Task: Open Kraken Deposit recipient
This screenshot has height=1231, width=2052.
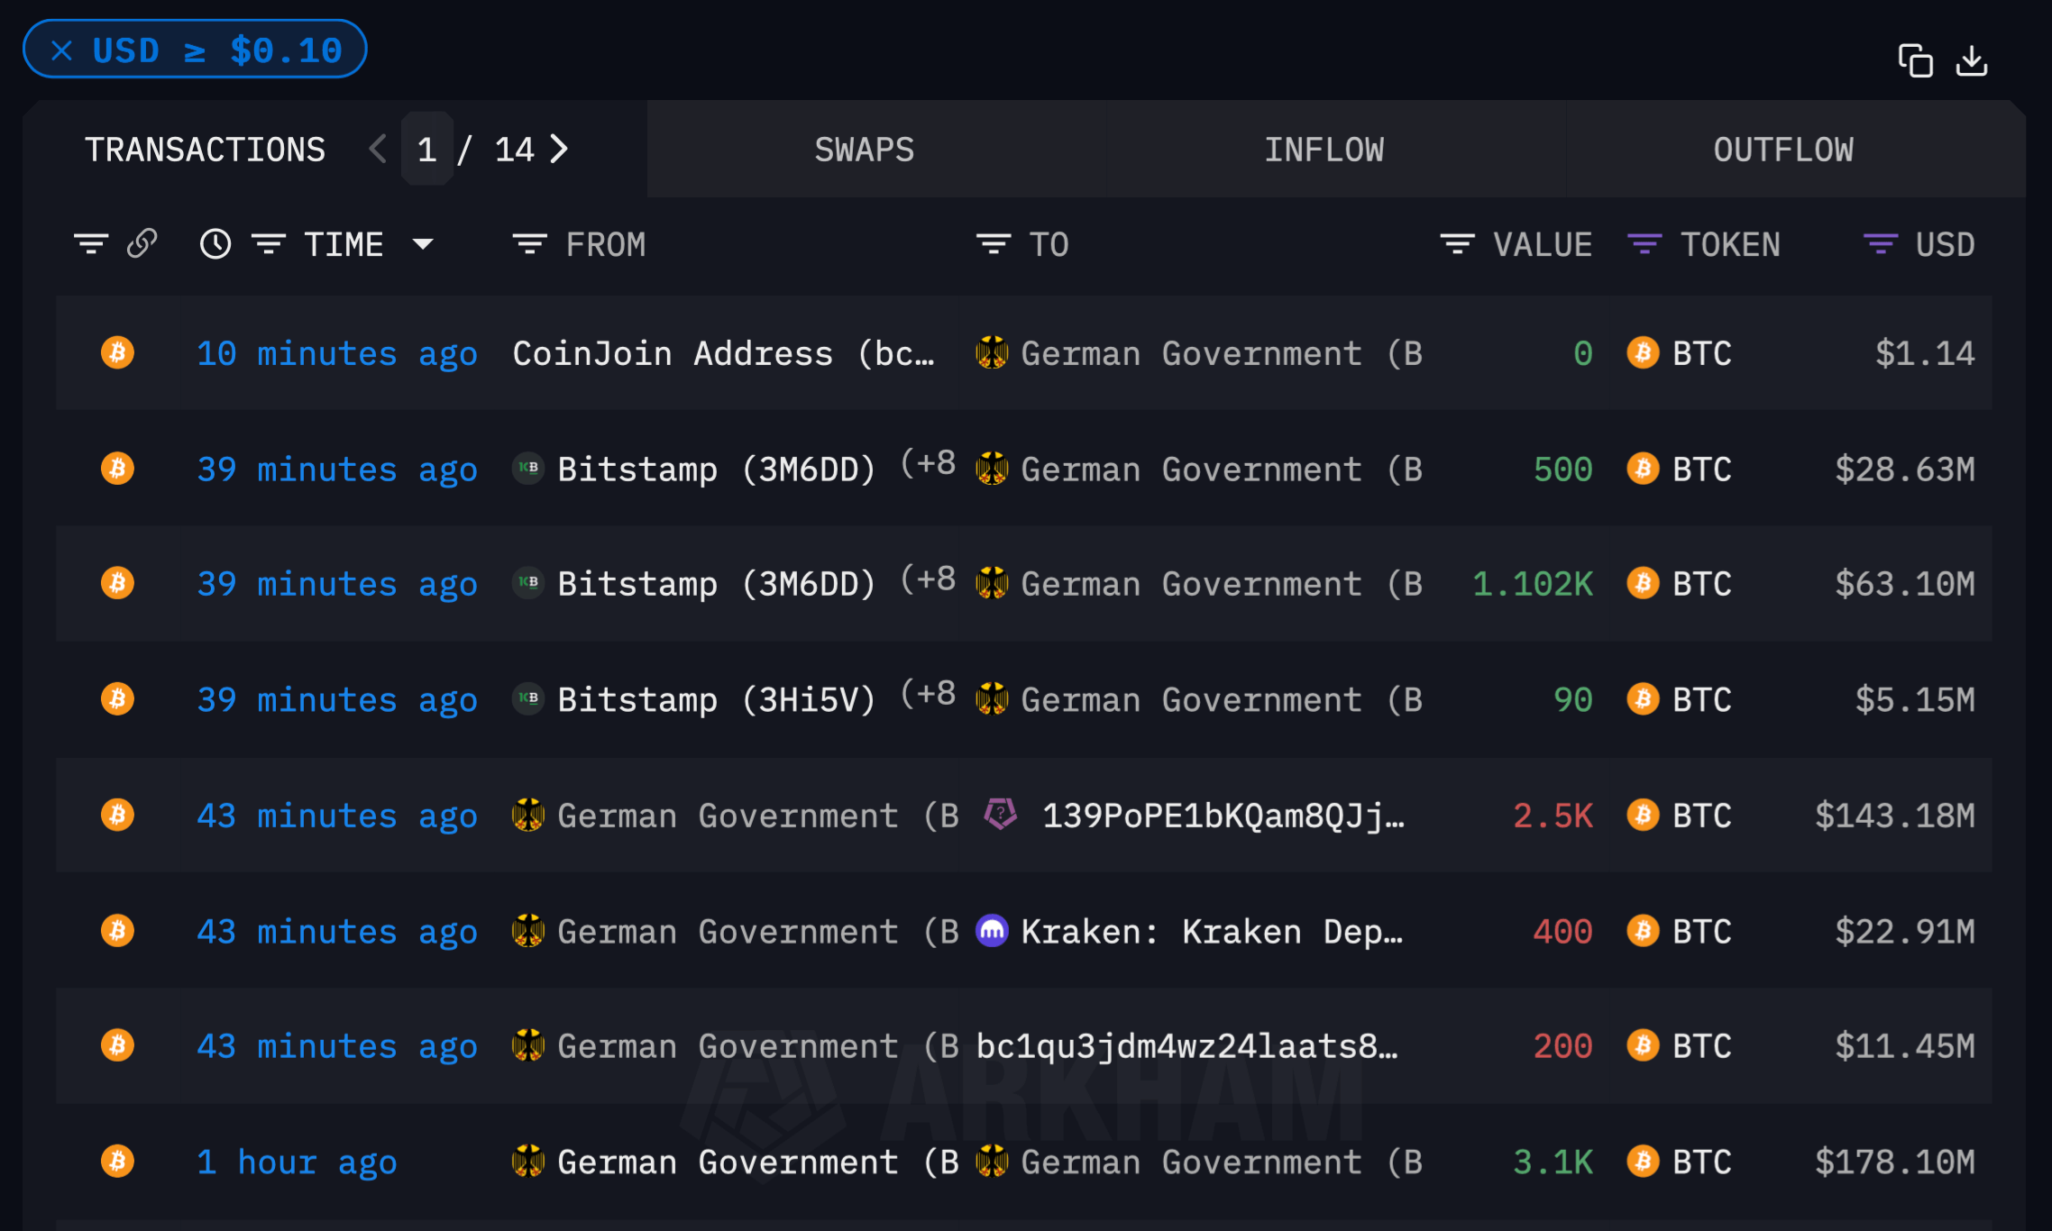Action: click(x=1212, y=931)
